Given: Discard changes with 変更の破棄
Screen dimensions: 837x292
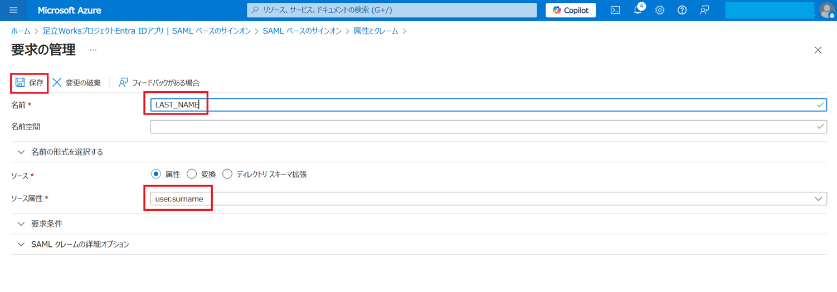Looking at the screenshot, I should 77,83.
